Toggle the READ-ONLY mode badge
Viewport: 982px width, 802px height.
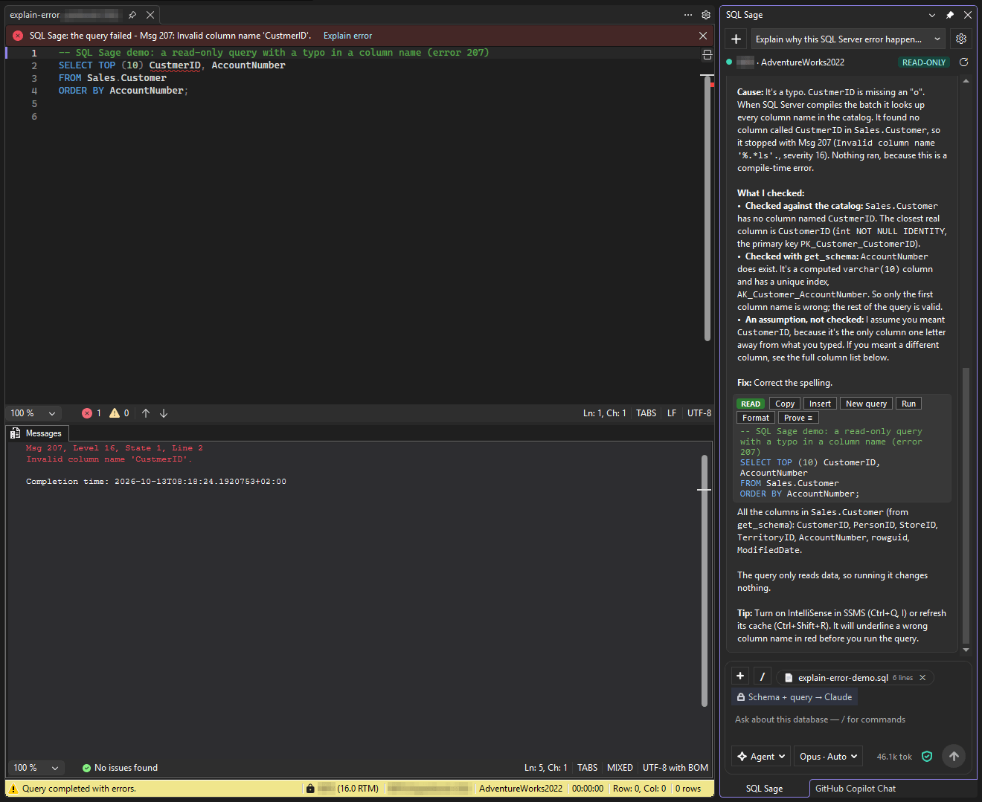(924, 62)
